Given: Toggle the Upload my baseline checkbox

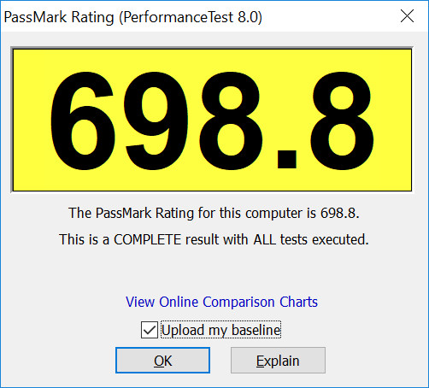Looking at the screenshot, I should click(150, 330).
